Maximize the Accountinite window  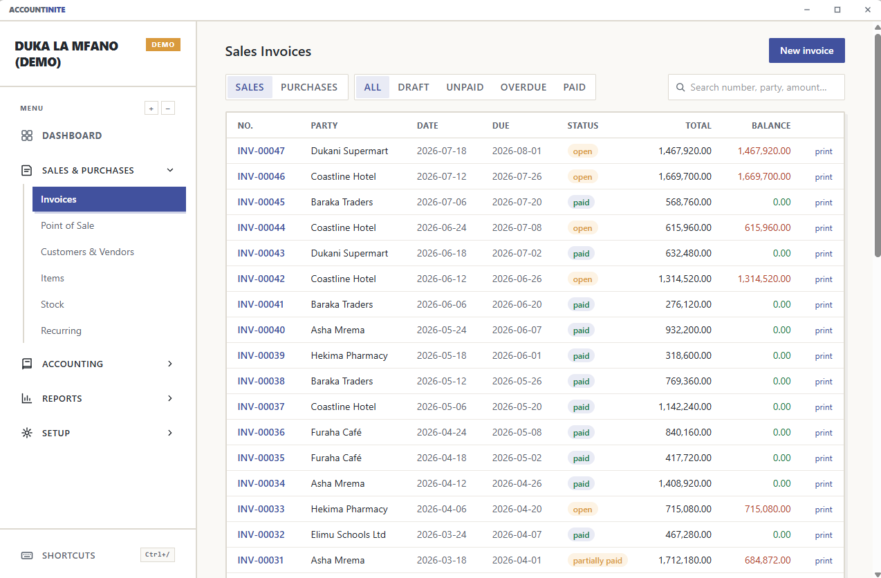[837, 10]
